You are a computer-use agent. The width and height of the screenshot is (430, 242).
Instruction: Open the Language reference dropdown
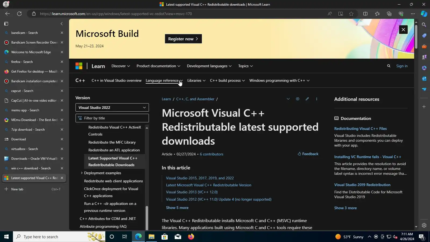click(164, 80)
